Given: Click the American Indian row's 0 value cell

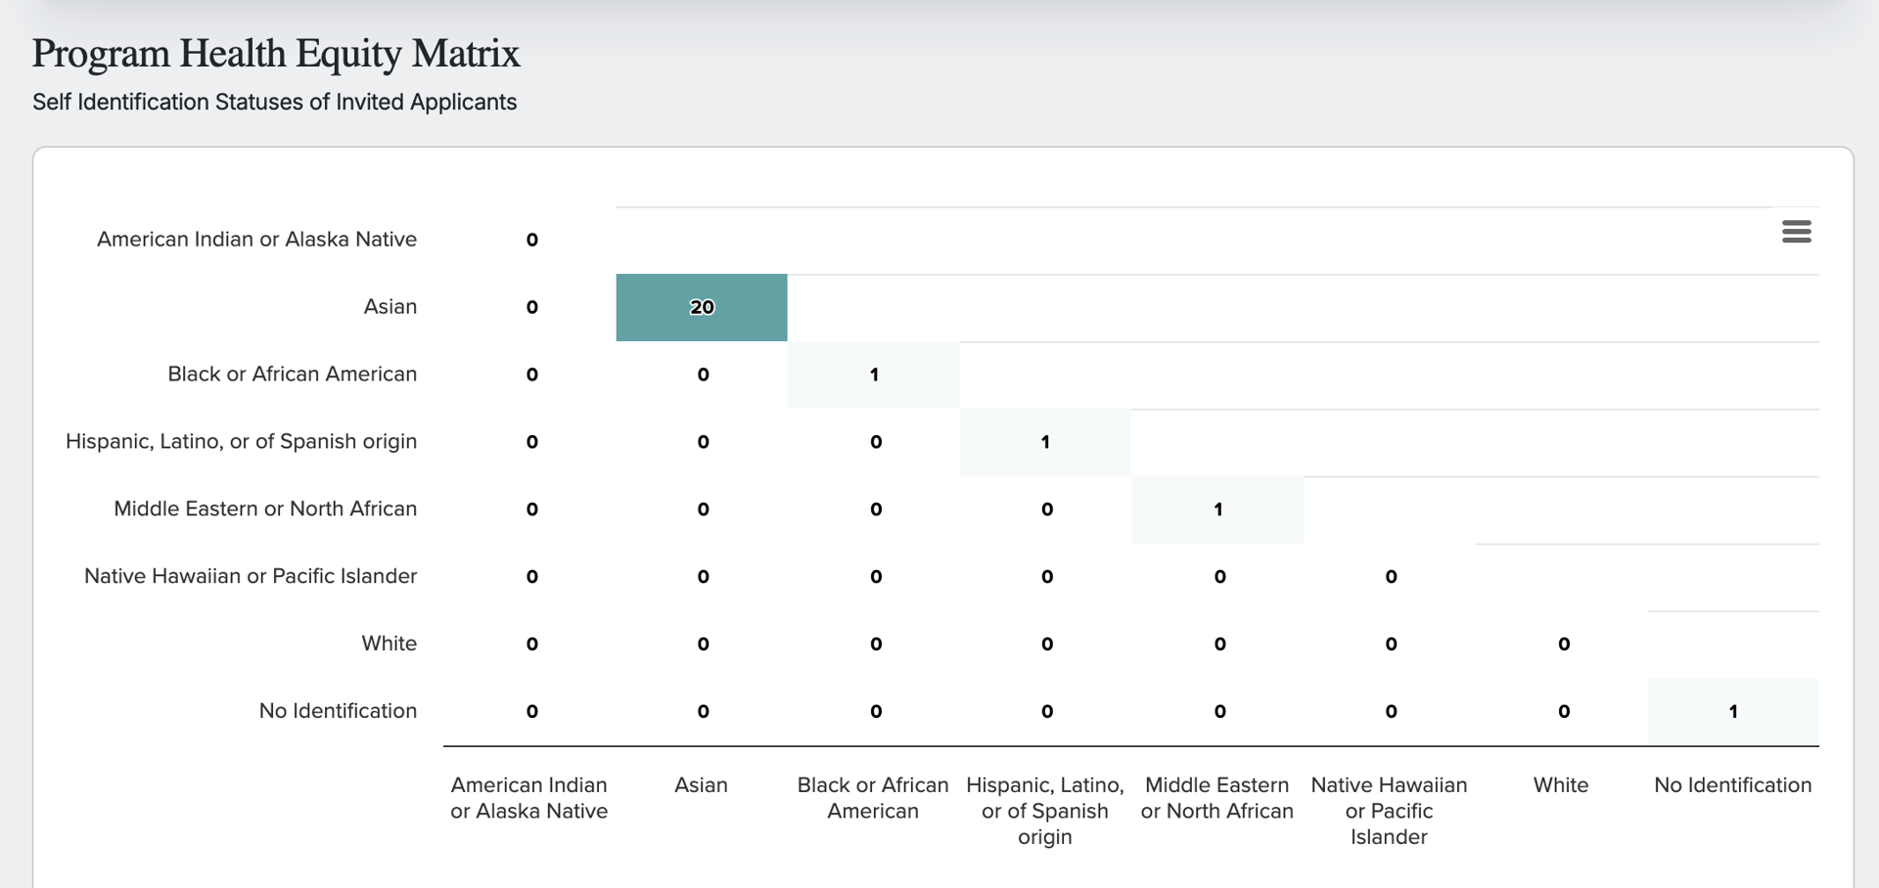Looking at the screenshot, I should [531, 240].
